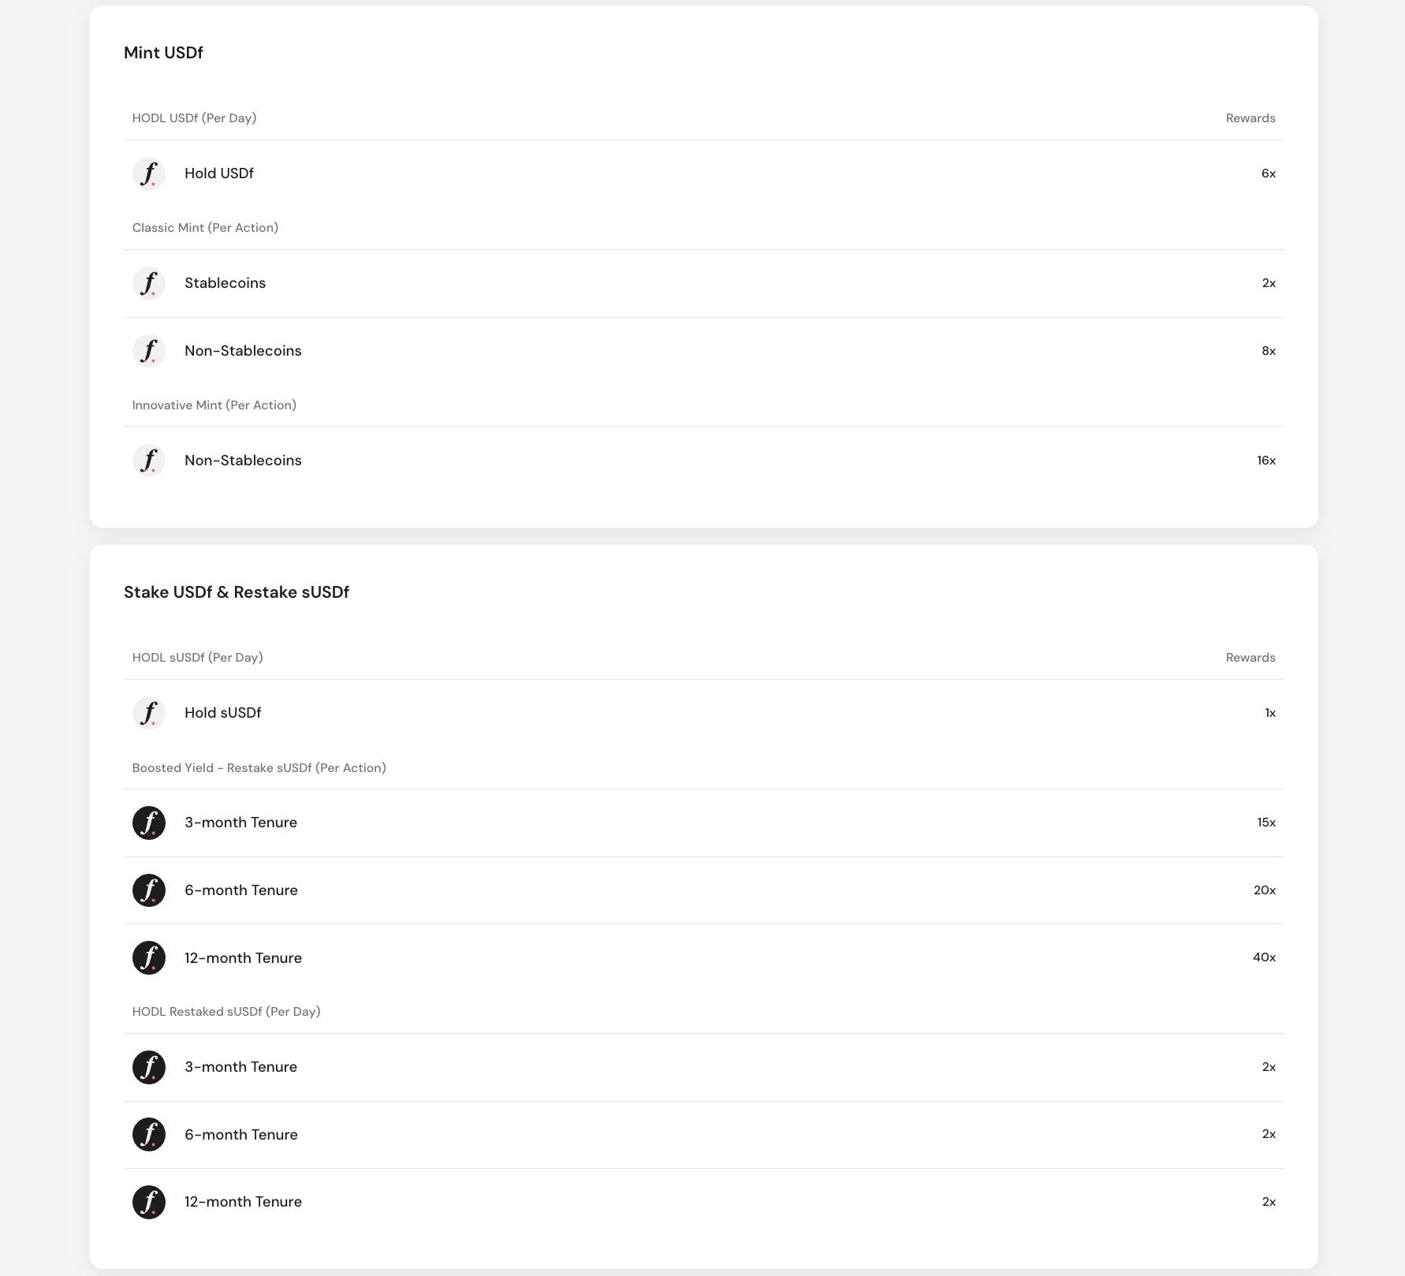Select the Stablecoins row label

(225, 283)
